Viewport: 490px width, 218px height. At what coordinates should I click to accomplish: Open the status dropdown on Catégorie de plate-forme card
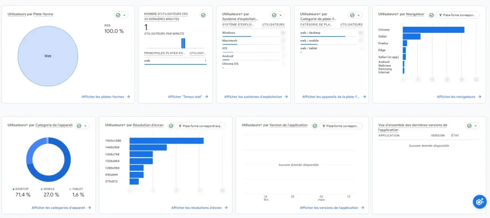pos(356,15)
